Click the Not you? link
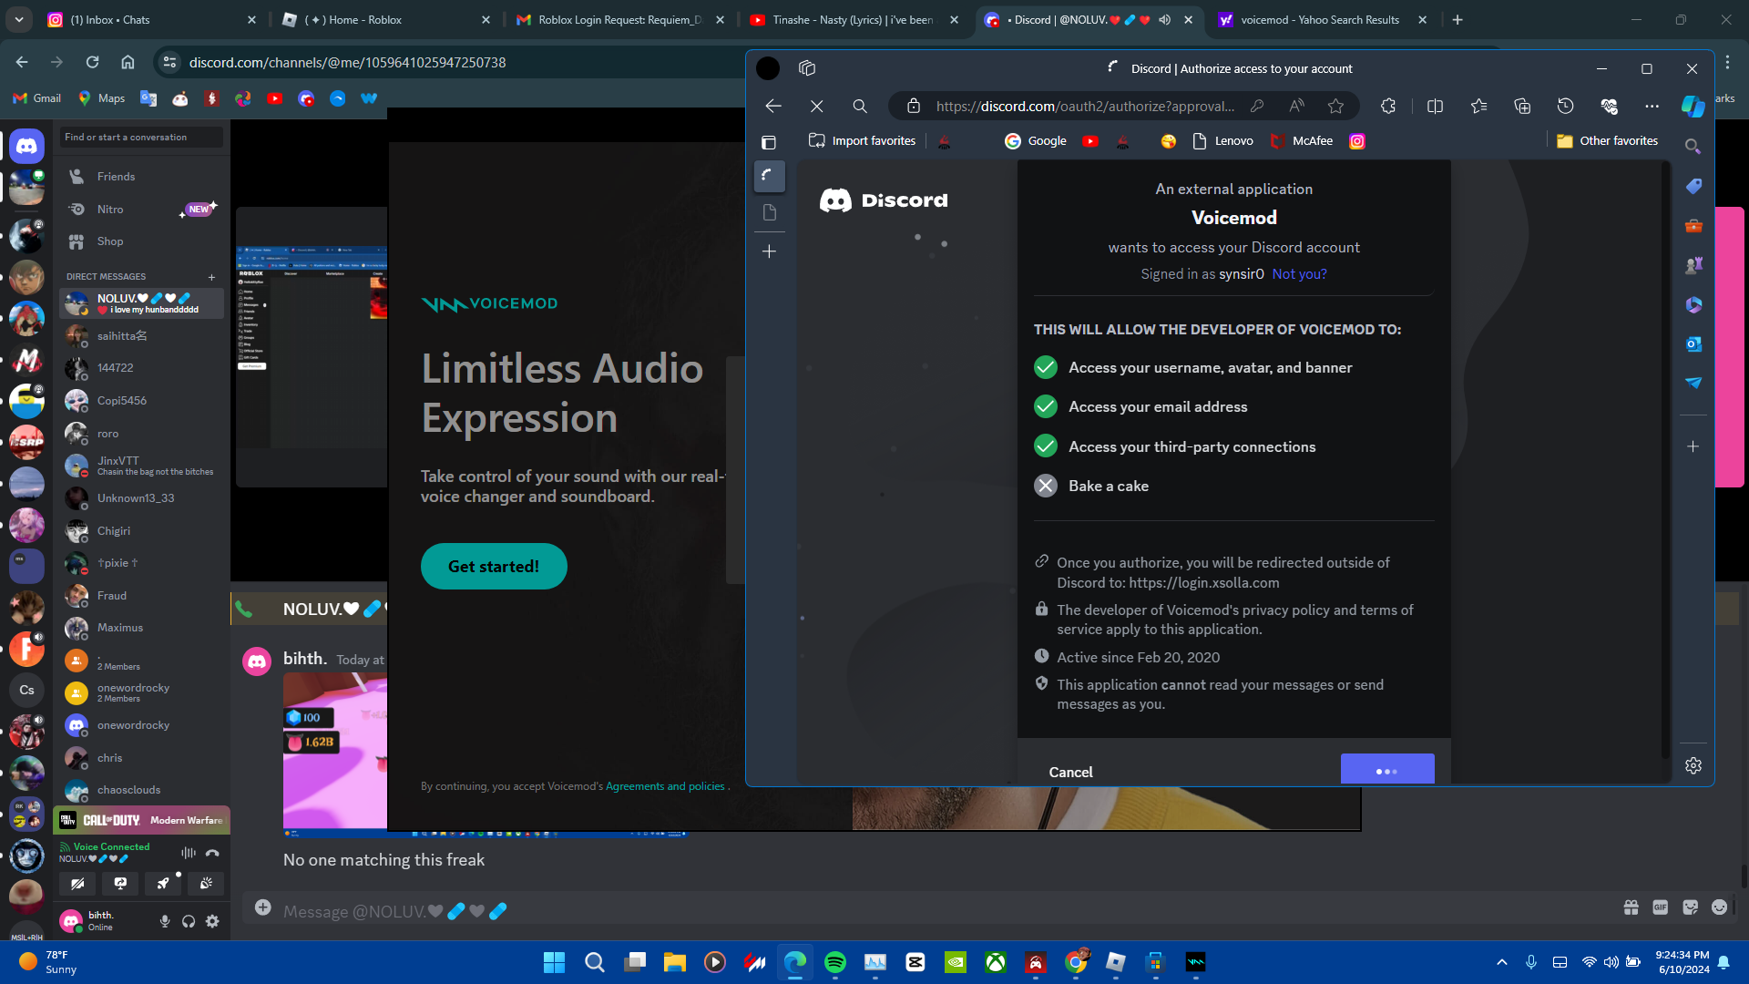This screenshot has width=1749, height=984. tap(1299, 274)
